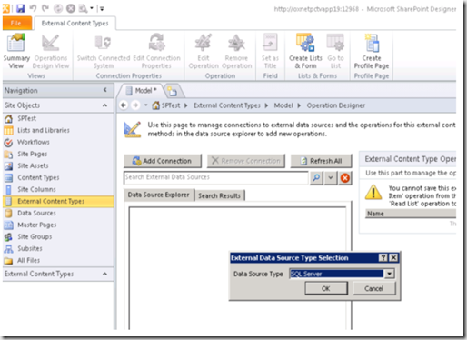Click the forward arrow in breadcrumb bar
The image size is (467, 340).
[135, 105]
